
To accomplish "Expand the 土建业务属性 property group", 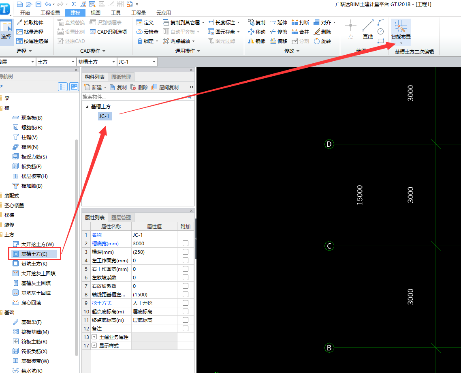I will point(94,337).
